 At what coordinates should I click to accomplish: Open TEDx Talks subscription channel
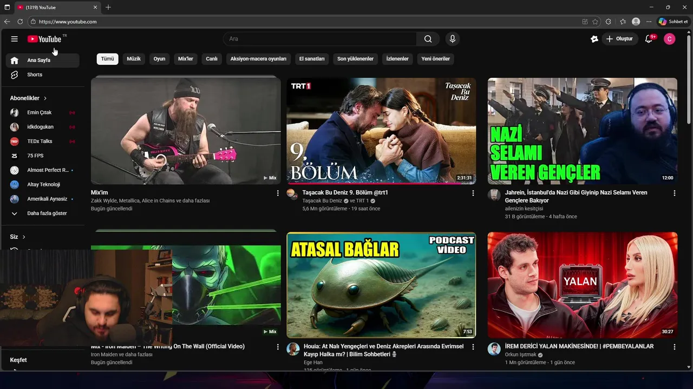point(43,141)
